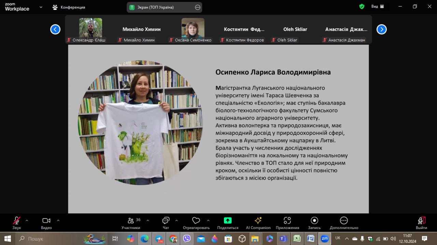This screenshot has width=437, height=245.
Task: Expand audio options arrow next to Звук
Action: pos(27,220)
